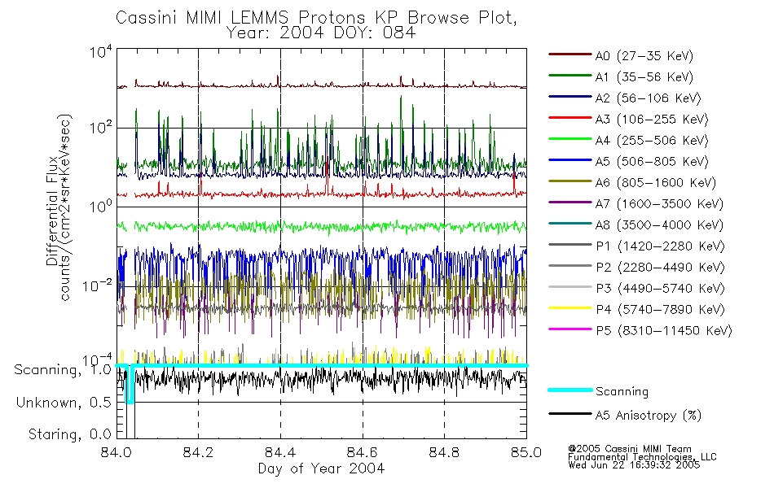The width and height of the screenshot is (774, 488).
Task: Click the red A3 legend line
Action: click(x=570, y=118)
